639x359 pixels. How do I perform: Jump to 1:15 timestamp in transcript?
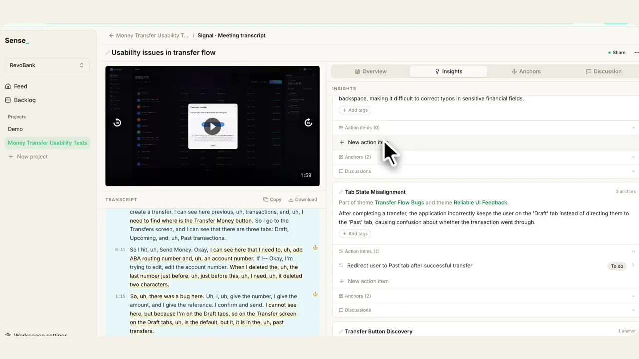120,296
